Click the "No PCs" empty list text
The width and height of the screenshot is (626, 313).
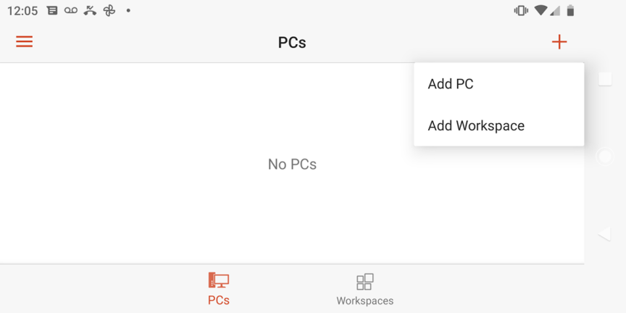point(292,164)
